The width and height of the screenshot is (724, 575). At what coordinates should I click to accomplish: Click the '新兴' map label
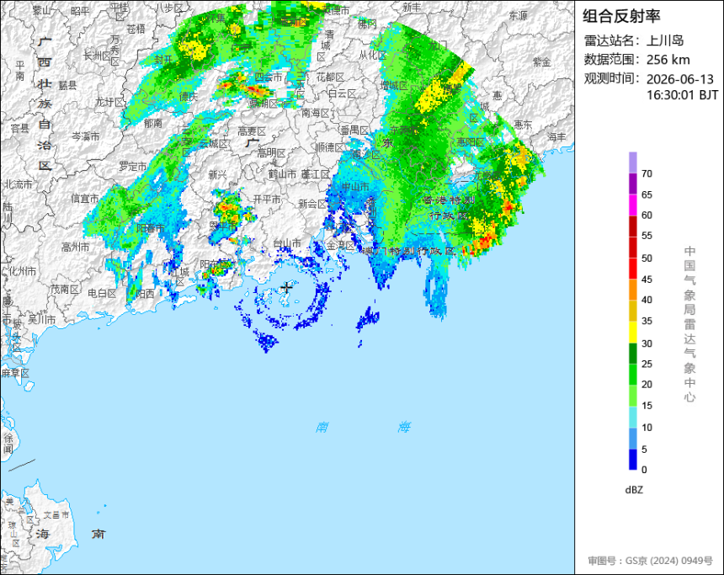[x=217, y=174]
